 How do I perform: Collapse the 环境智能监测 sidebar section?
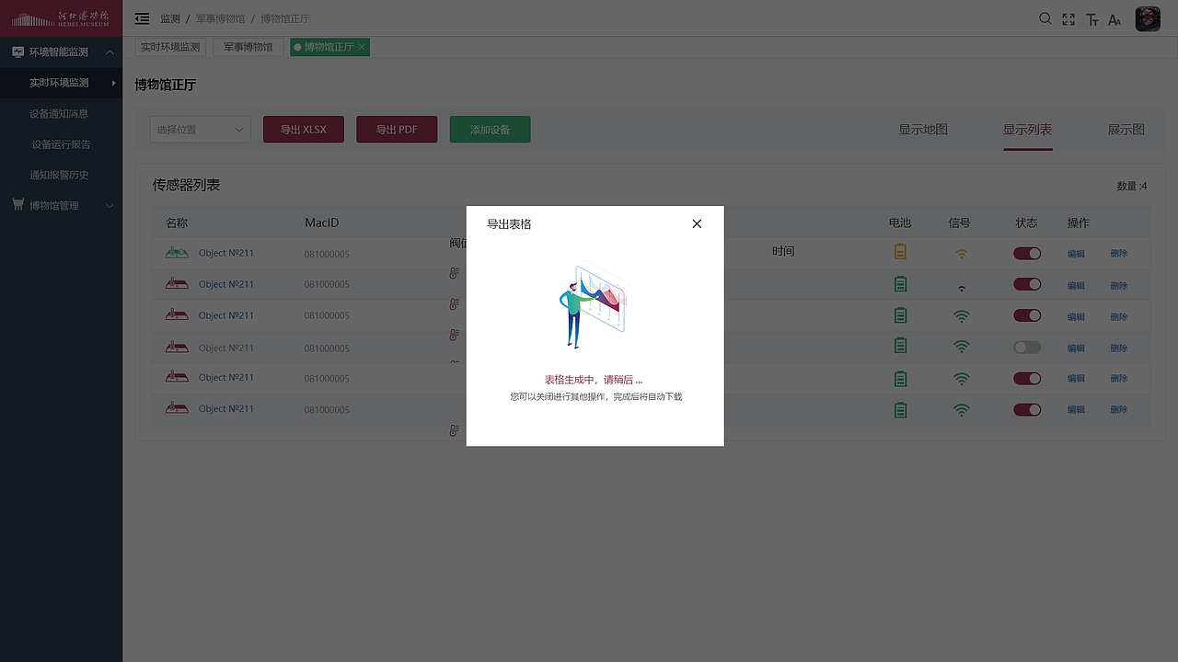(x=61, y=51)
